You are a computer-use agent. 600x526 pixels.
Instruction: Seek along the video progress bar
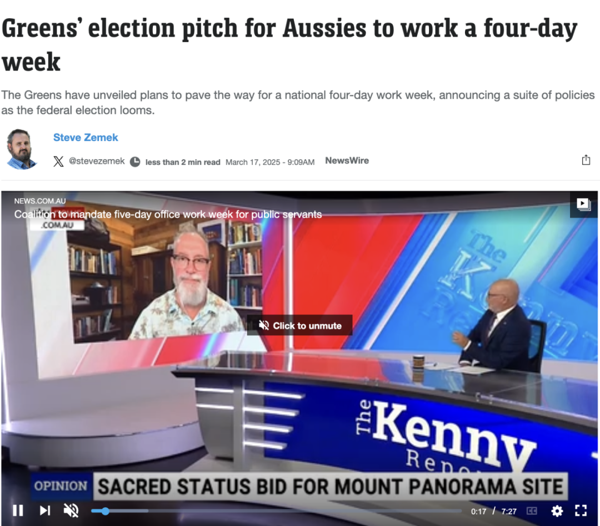276,511
